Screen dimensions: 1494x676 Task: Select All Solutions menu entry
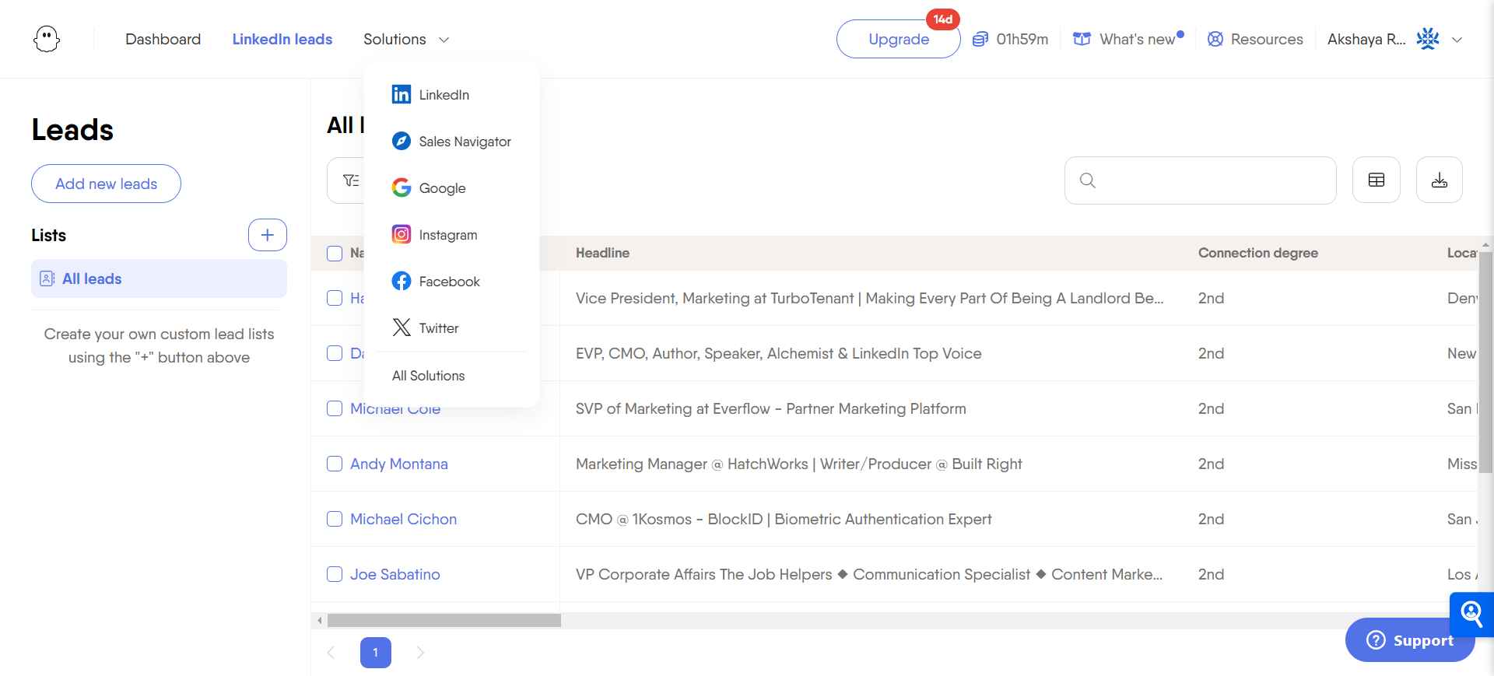pos(429,376)
